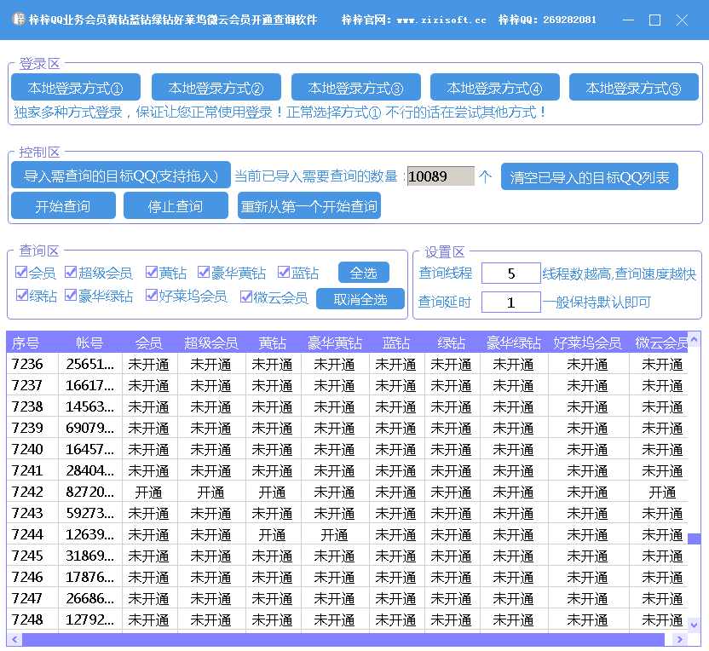709x651 pixels.
Task: Click the scroll right arrow of table
Action: 679,639
